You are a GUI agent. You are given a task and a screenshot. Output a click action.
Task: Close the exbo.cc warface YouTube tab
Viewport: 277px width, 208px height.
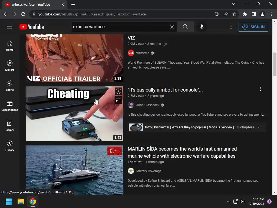(63, 5)
